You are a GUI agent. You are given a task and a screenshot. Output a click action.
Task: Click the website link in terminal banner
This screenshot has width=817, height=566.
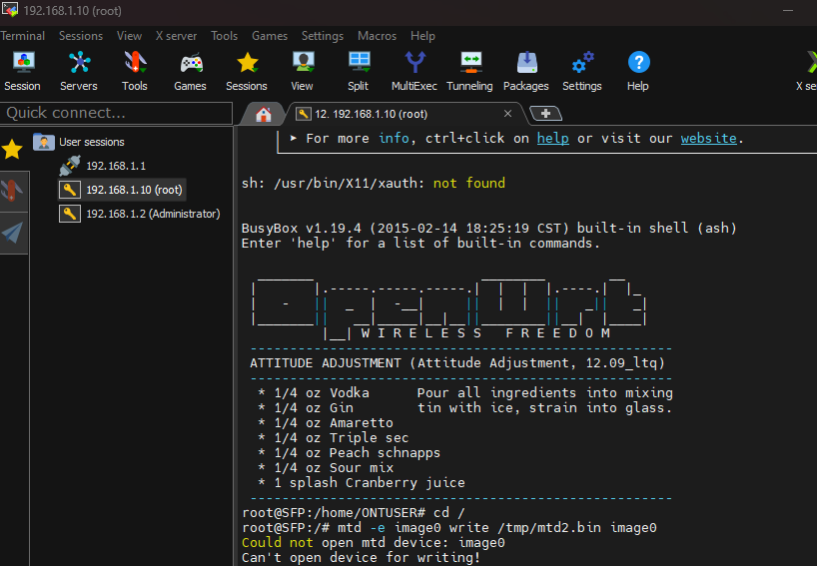point(708,139)
